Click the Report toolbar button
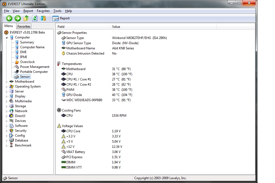 tap(61, 18)
